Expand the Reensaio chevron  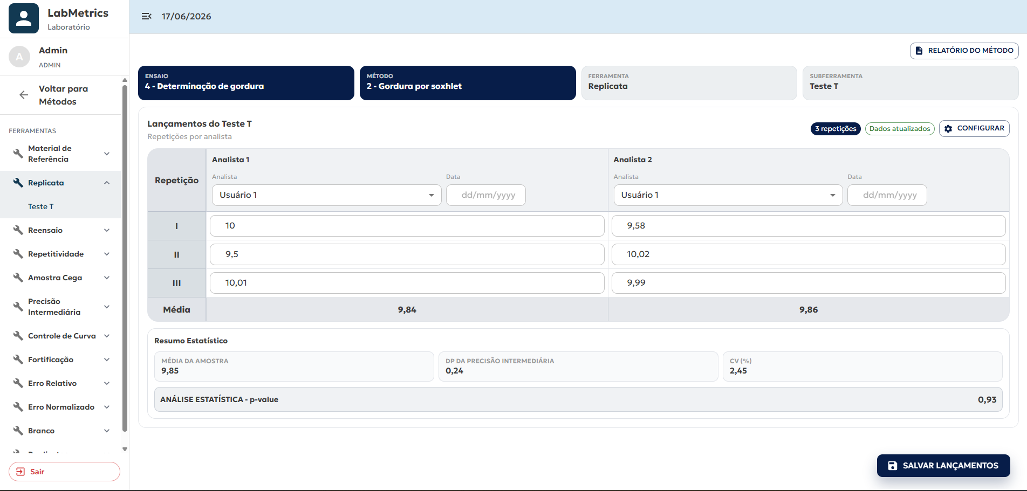click(107, 230)
